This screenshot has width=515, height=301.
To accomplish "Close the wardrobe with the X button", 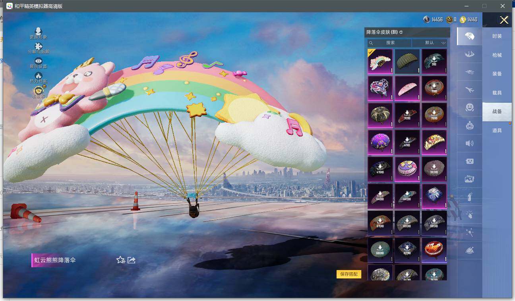I will coord(504,20).
